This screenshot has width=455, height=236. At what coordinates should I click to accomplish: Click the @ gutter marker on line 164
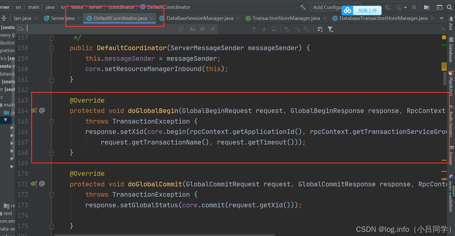(x=42, y=111)
